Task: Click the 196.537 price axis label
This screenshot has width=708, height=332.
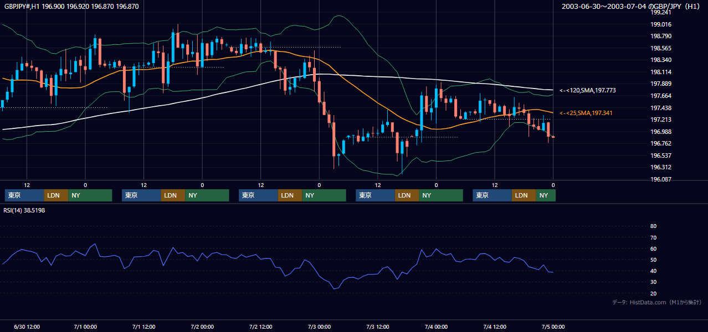Action: click(661, 155)
